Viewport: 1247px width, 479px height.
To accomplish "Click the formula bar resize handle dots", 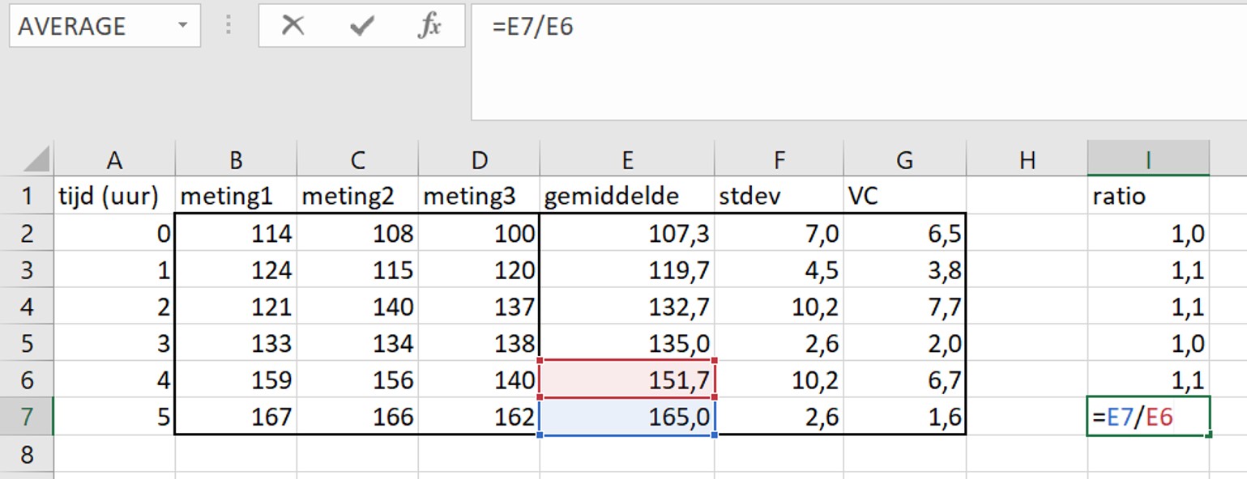I will point(228,26).
